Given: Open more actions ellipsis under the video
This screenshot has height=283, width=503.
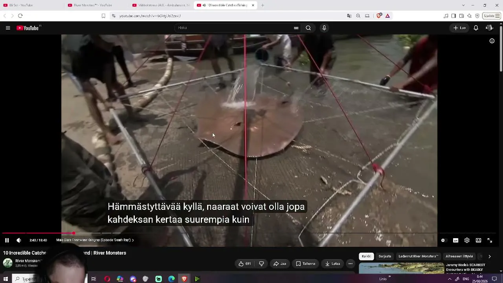Looking at the screenshot, I should tap(351, 264).
